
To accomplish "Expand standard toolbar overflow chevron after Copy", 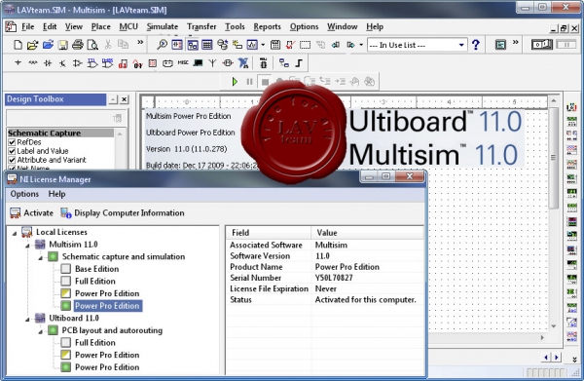I will click(140, 42).
